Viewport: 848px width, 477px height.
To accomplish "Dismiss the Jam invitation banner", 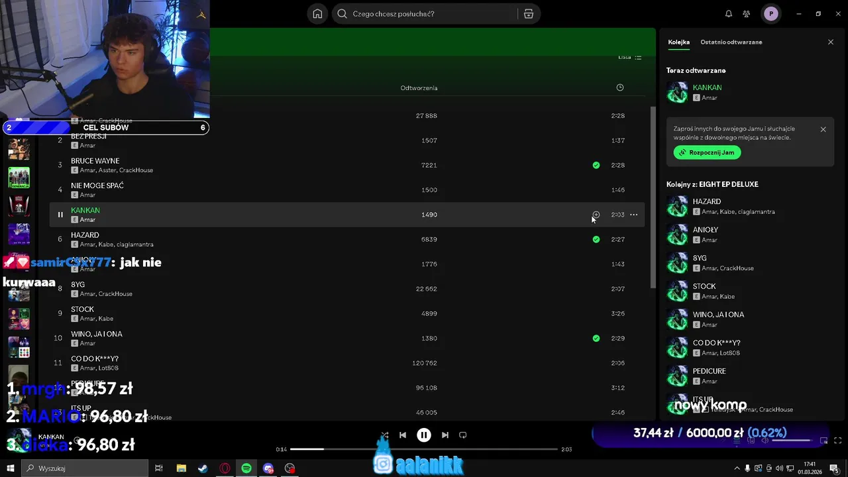I will pyautogui.click(x=823, y=129).
